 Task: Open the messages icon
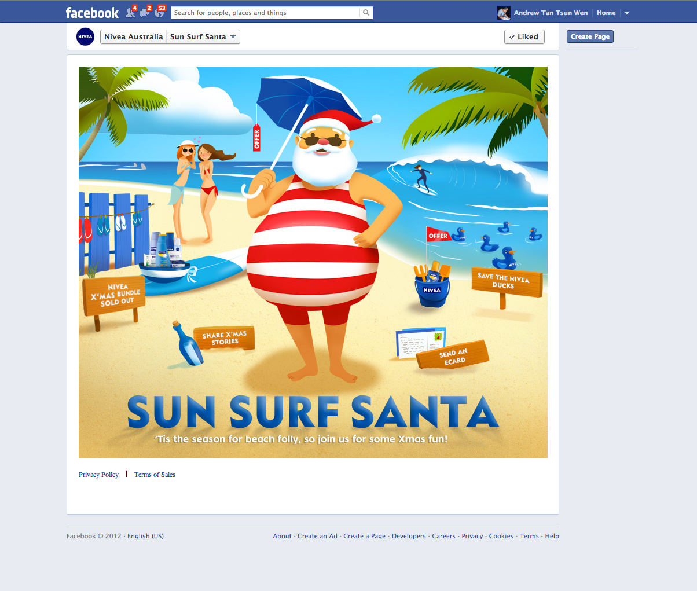(x=146, y=13)
